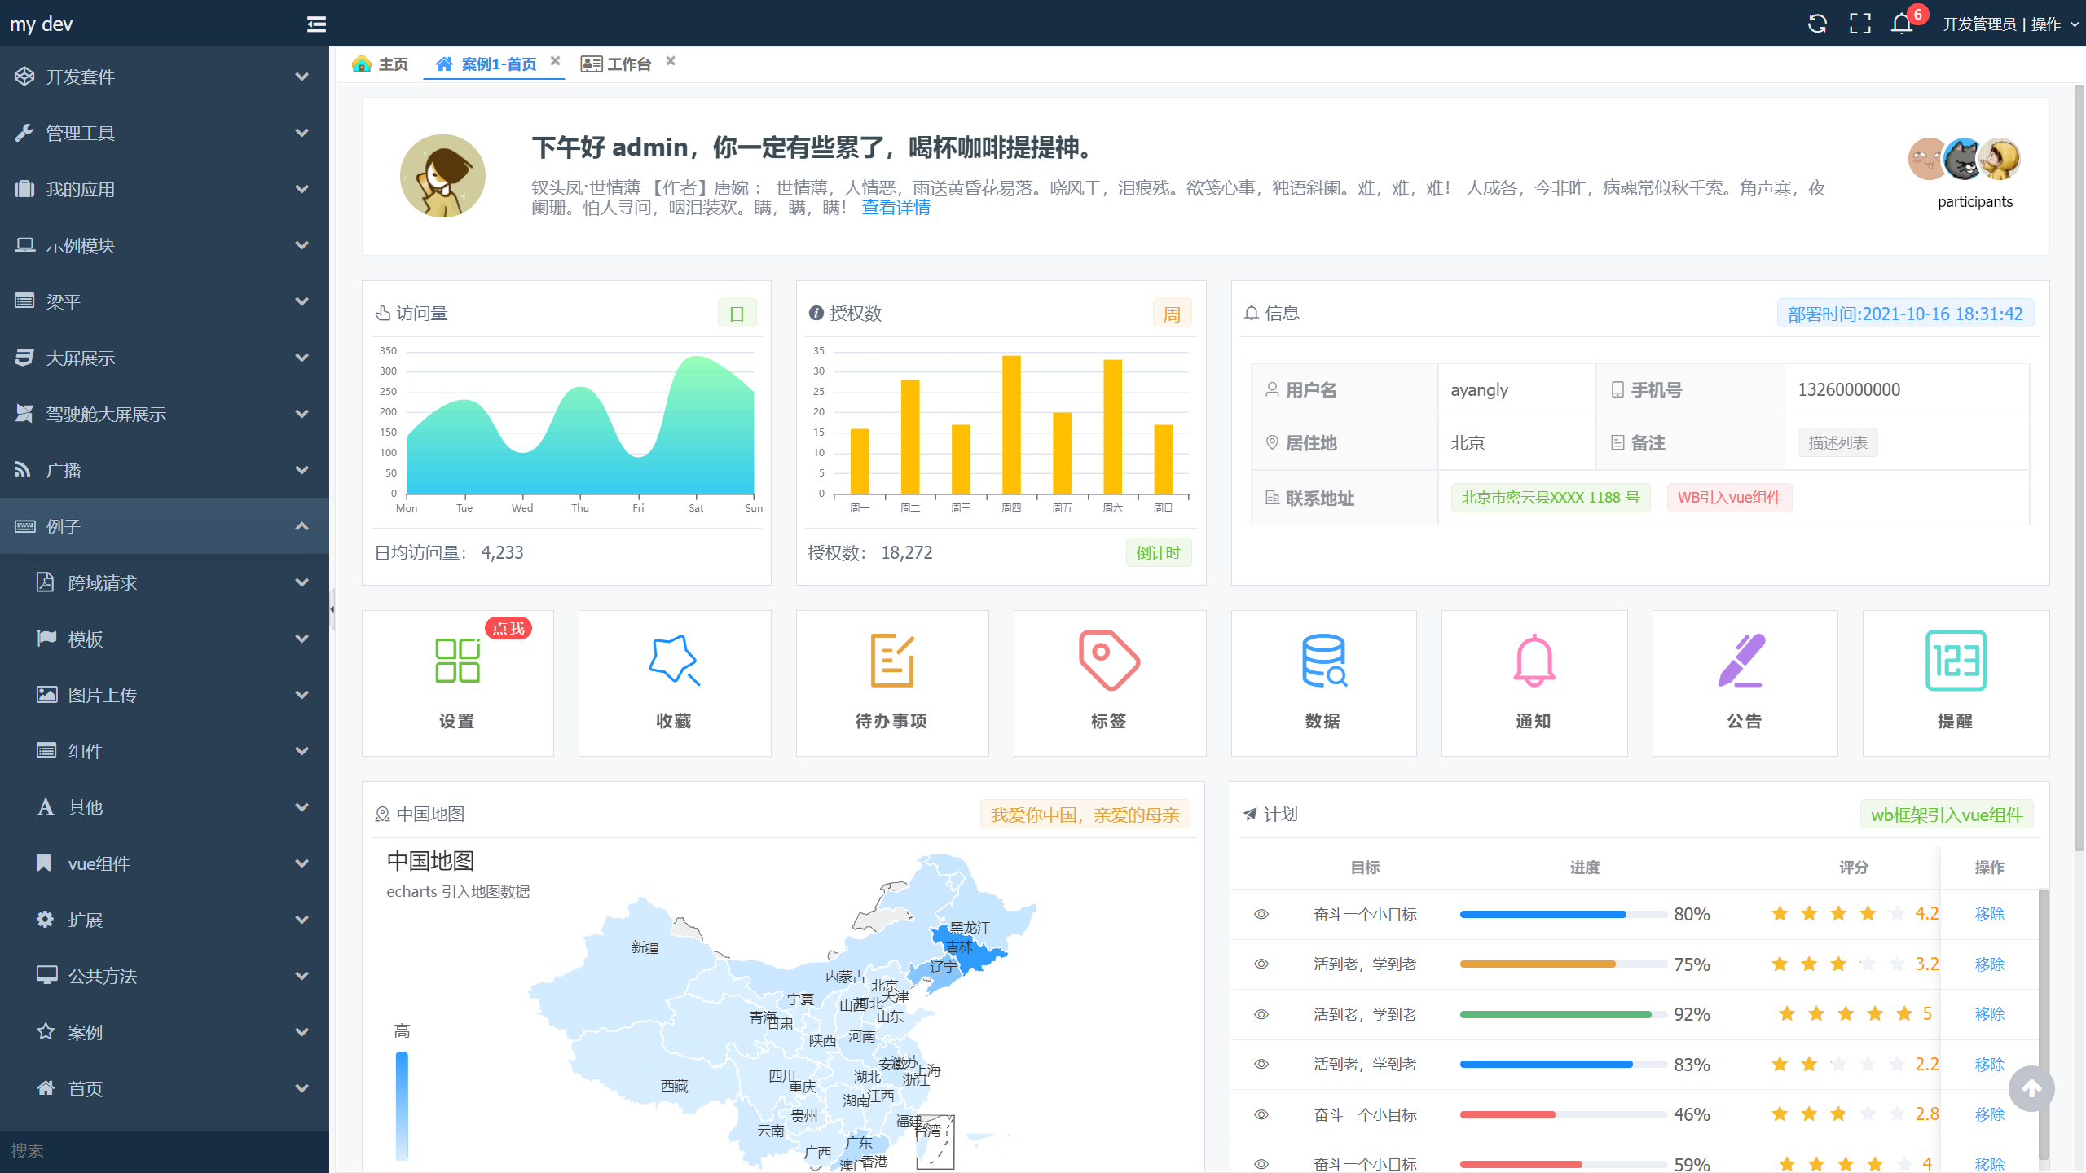Click the 描述列表 tag
Screen dimensions: 2086x1173
[x=1837, y=442]
